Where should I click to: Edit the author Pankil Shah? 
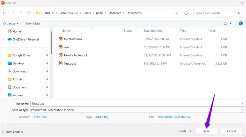tap(40, 117)
